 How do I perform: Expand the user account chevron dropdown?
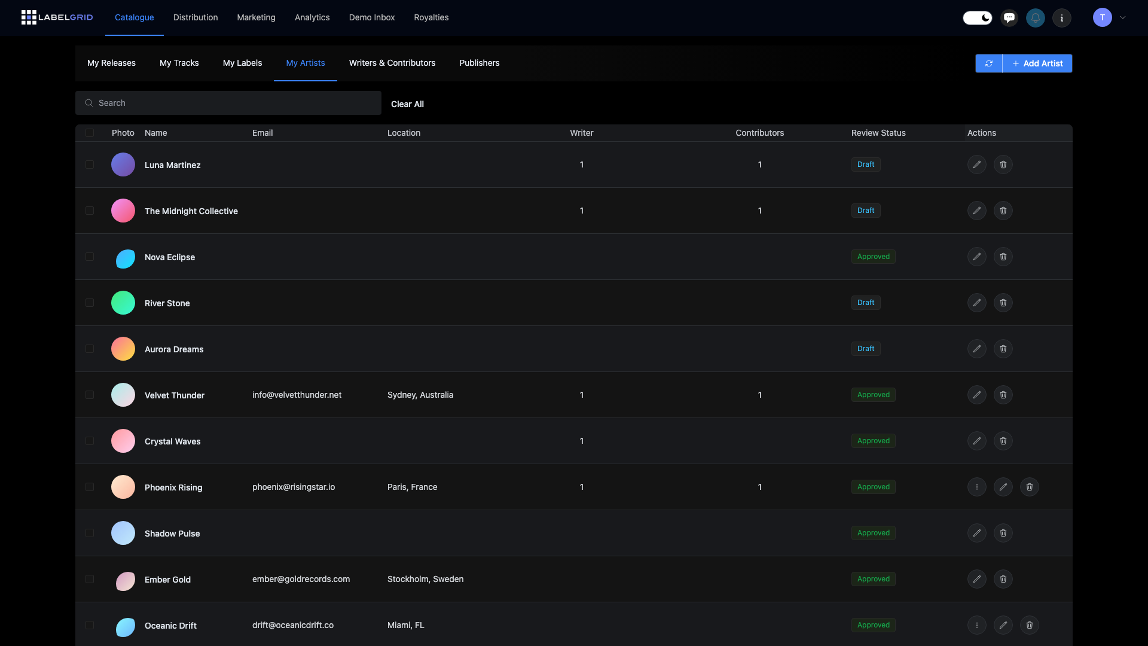[x=1123, y=17]
